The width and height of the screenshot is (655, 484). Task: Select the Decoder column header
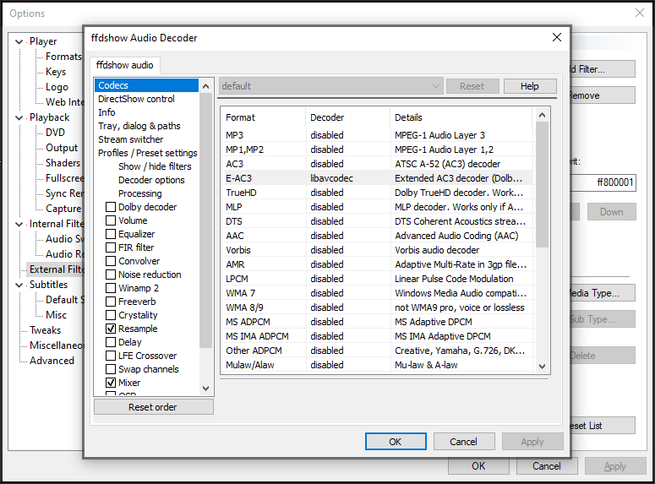pyautogui.click(x=348, y=117)
